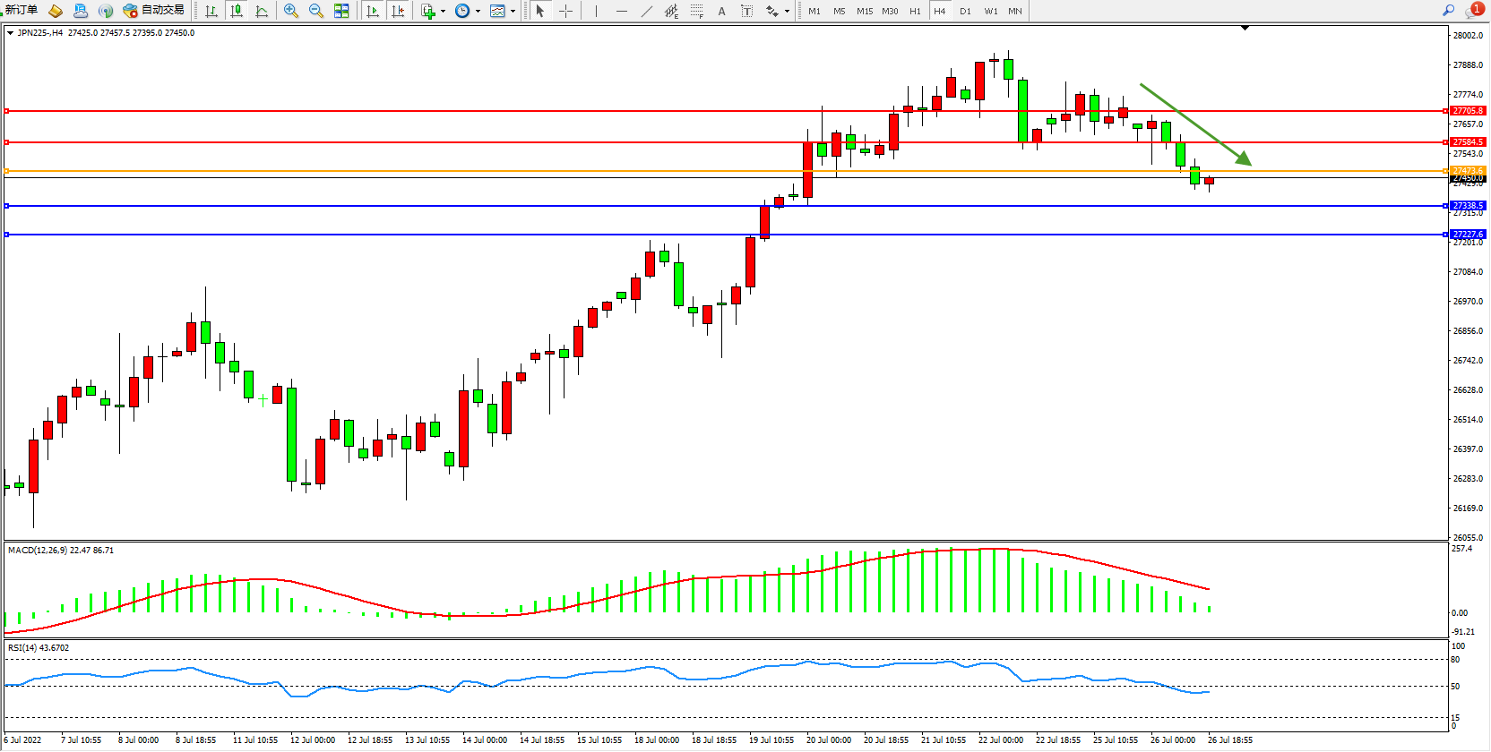Toggle the chart shift icon

tap(398, 11)
